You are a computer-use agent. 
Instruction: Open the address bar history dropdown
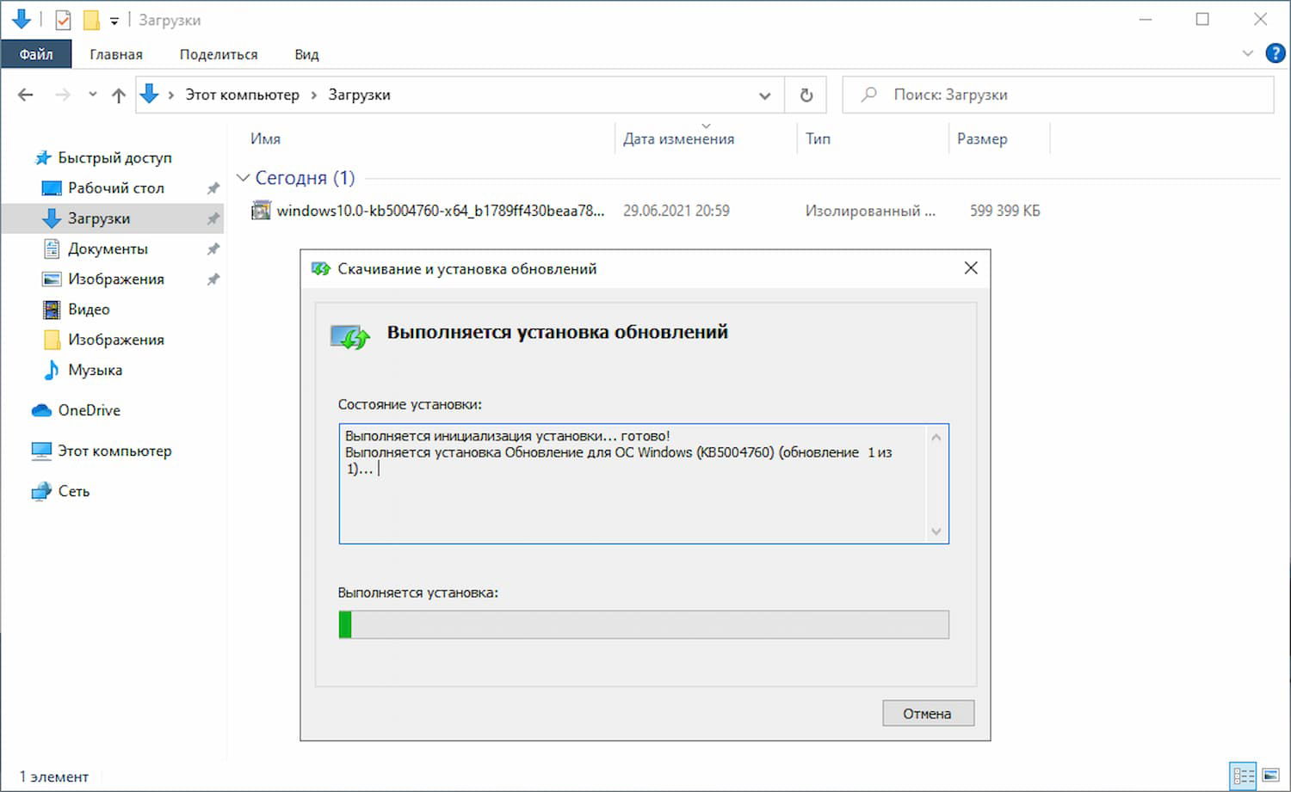[x=764, y=95]
